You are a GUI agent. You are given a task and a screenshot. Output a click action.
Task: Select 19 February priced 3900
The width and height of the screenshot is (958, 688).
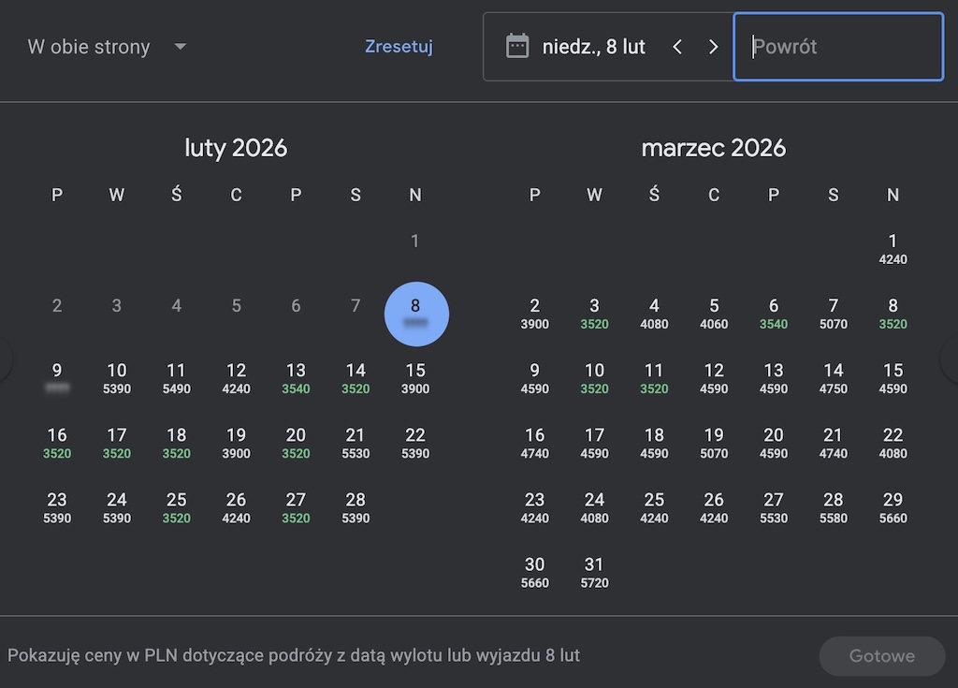237,444
